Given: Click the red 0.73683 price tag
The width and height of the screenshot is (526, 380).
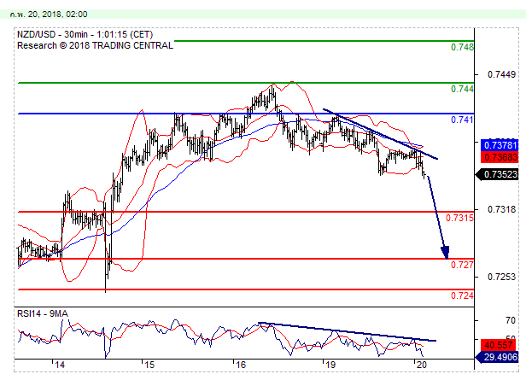Looking at the screenshot, I should coord(500,157).
